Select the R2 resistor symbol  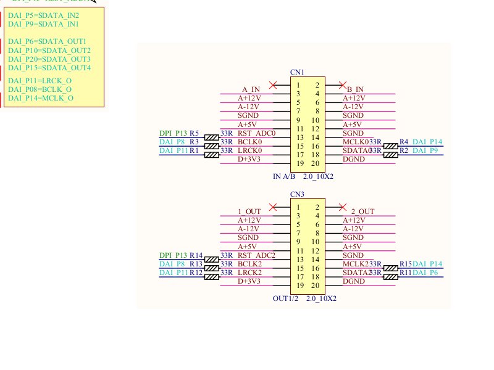[391, 155]
